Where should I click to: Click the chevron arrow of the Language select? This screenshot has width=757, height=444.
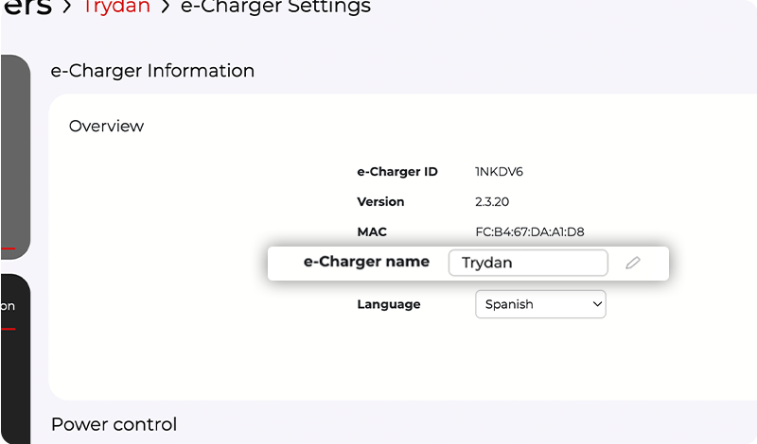[596, 304]
